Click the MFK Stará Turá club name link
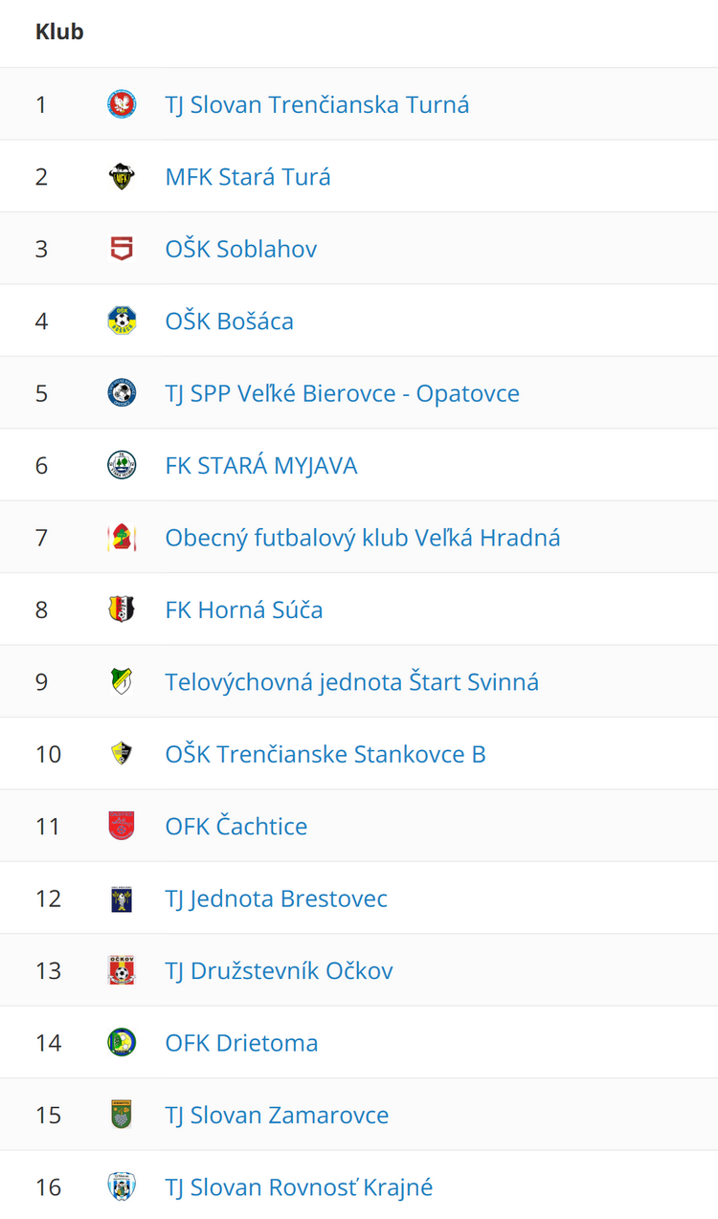Viewport: 718px width, 1219px height. click(x=247, y=176)
